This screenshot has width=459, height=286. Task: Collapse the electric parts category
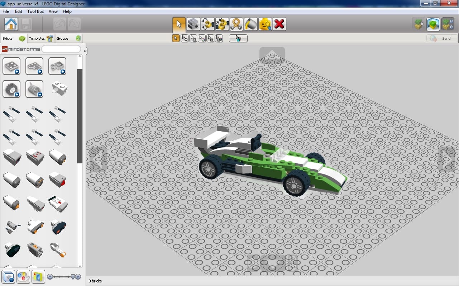coord(34,89)
